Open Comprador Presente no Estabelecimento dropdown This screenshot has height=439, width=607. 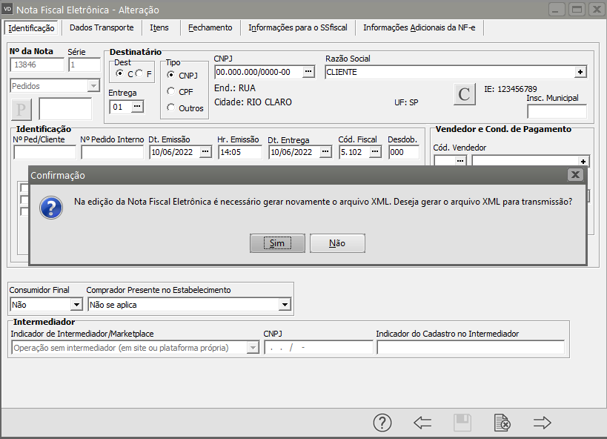point(285,305)
